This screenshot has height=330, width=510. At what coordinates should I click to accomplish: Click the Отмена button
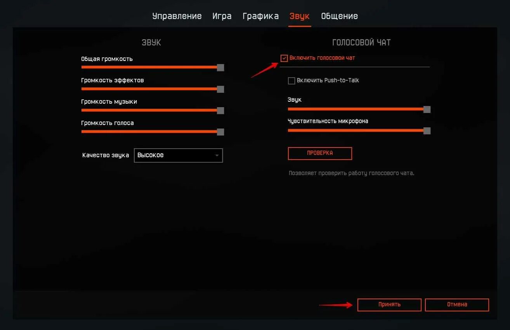(x=457, y=304)
